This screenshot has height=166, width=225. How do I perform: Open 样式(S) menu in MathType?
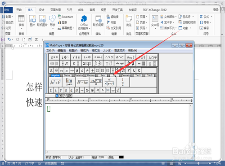96,51
